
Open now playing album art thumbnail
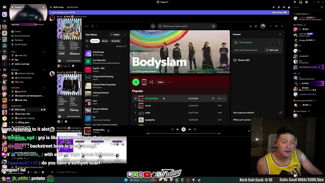(x=88, y=131)
